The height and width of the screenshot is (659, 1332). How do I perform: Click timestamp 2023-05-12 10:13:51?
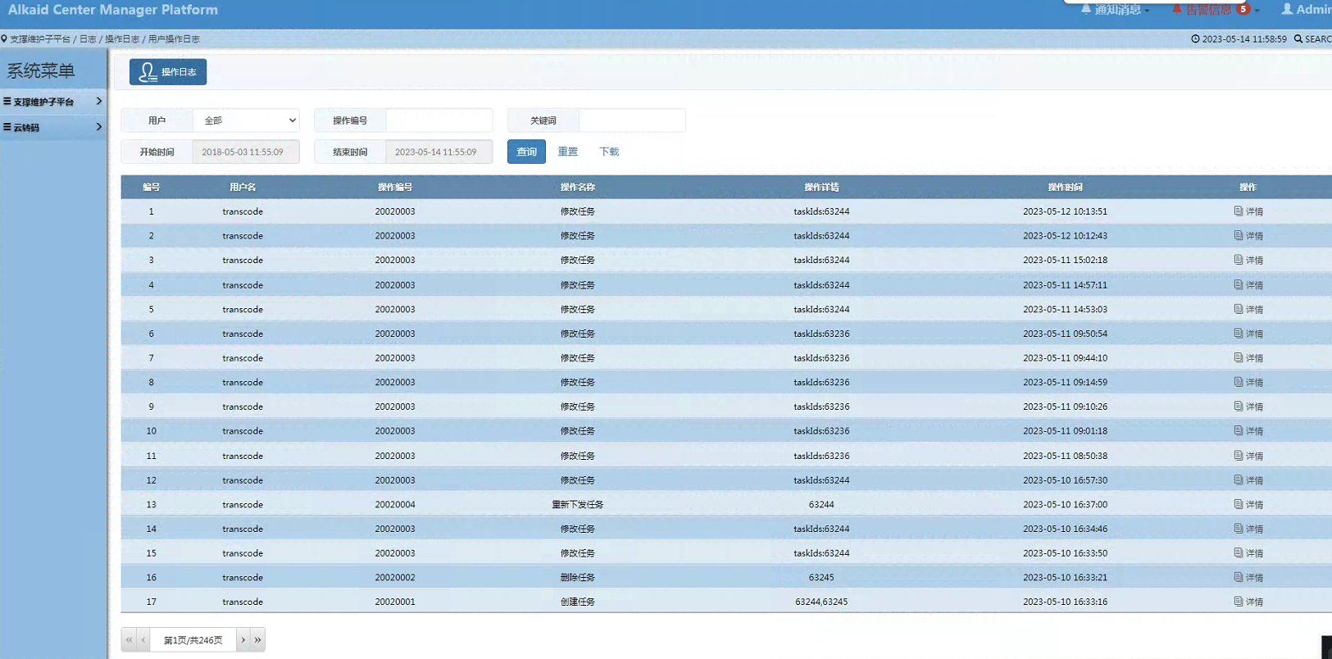[x=1065, y=211]
